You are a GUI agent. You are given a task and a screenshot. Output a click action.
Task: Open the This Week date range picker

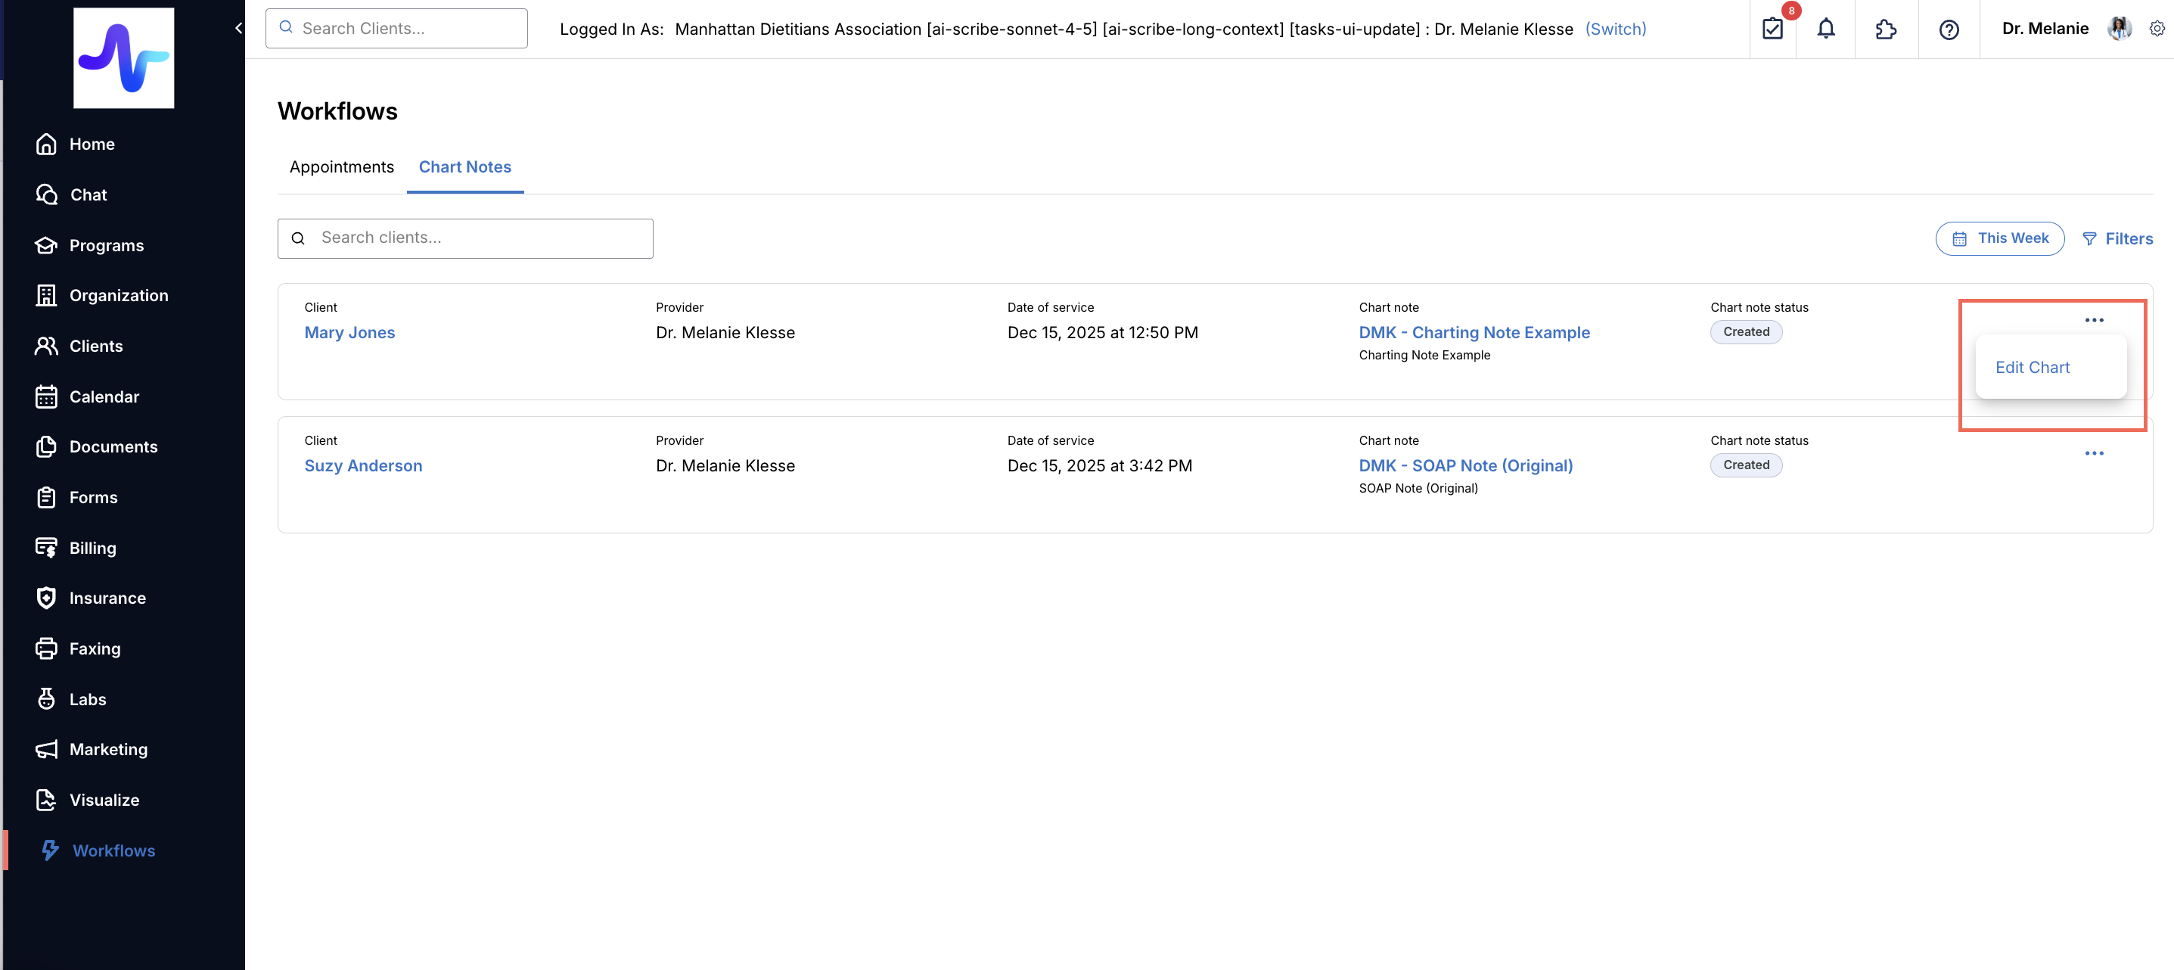(x=1999, y=238)
